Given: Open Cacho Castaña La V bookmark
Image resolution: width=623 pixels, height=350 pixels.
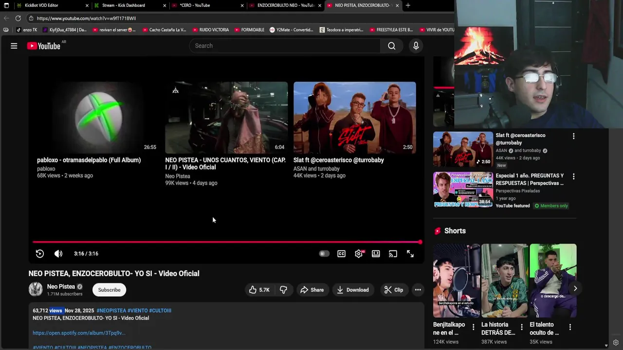Looking at the screenshot, I should (x=164, y=30).
